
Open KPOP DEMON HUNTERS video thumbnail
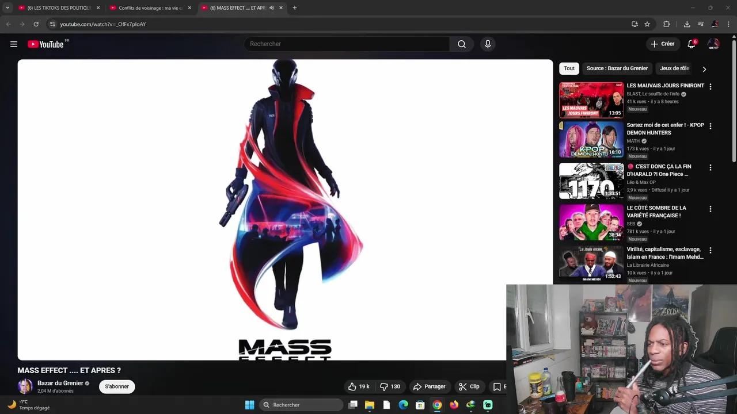point(591,140)
